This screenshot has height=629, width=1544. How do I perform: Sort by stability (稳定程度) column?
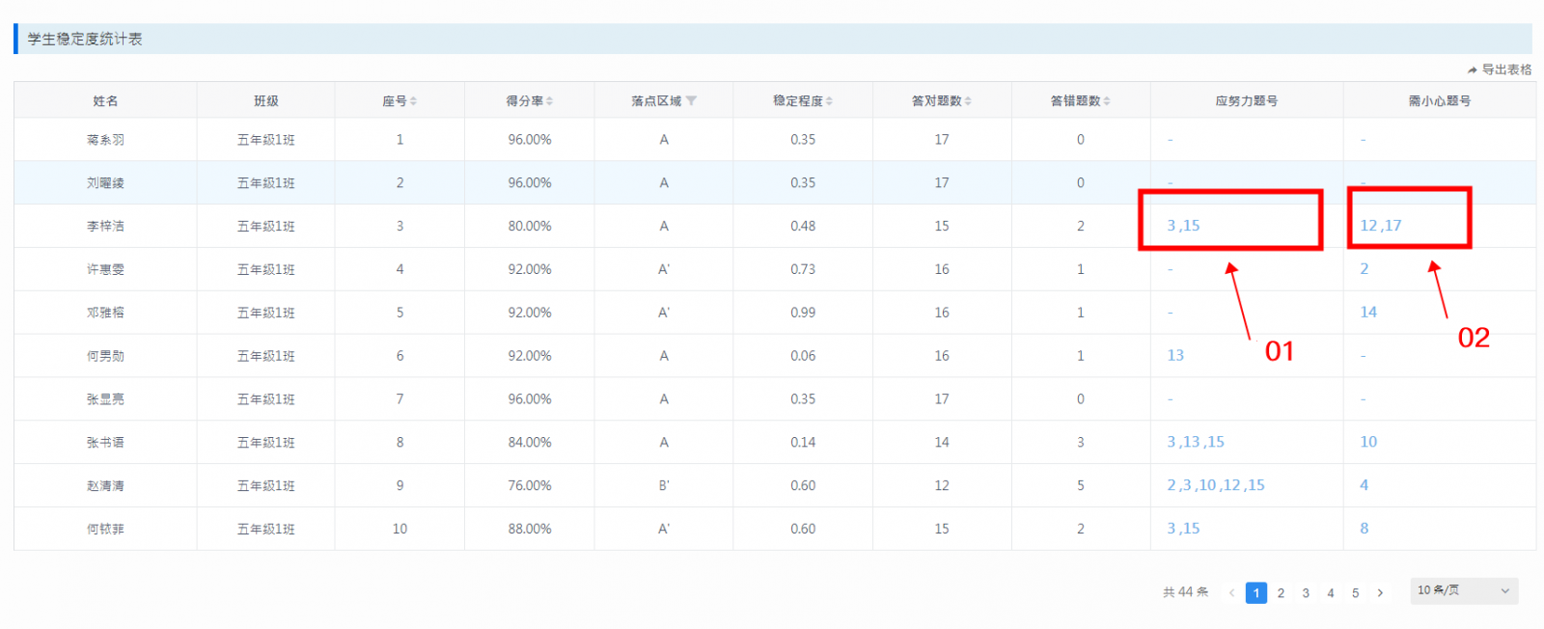(829, 101)
